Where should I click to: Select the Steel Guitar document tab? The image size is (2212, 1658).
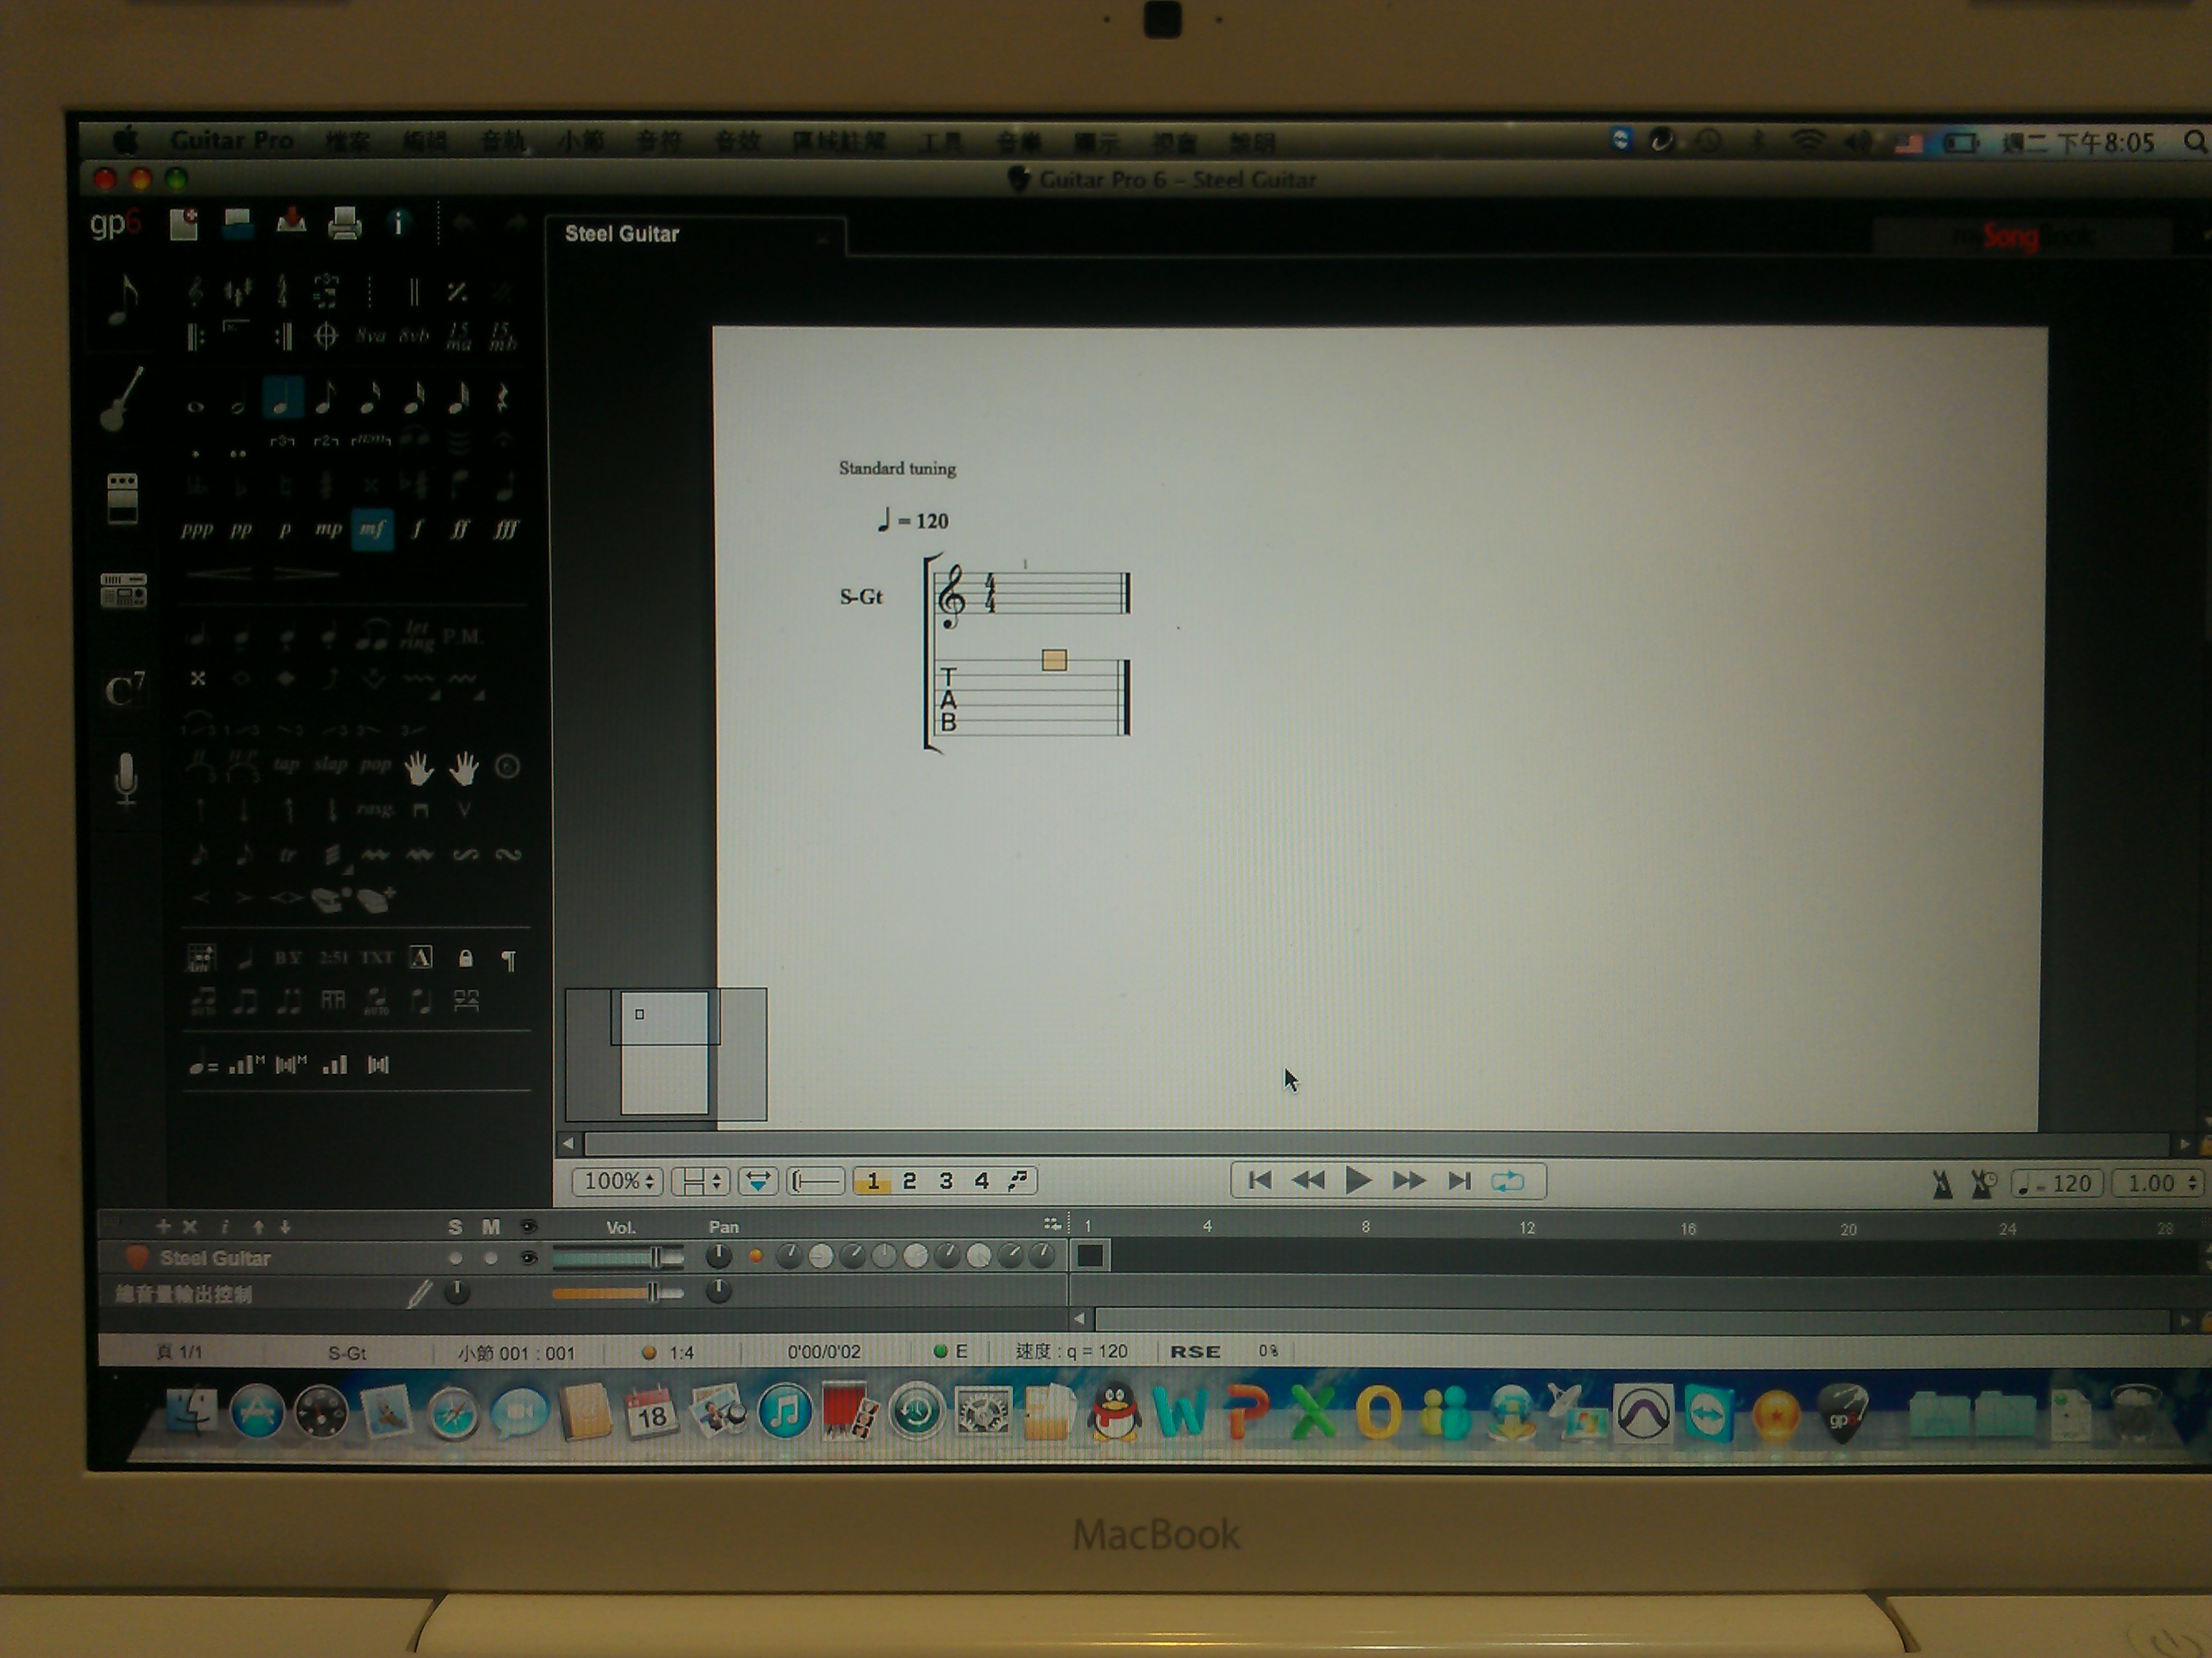click(697, 235)
